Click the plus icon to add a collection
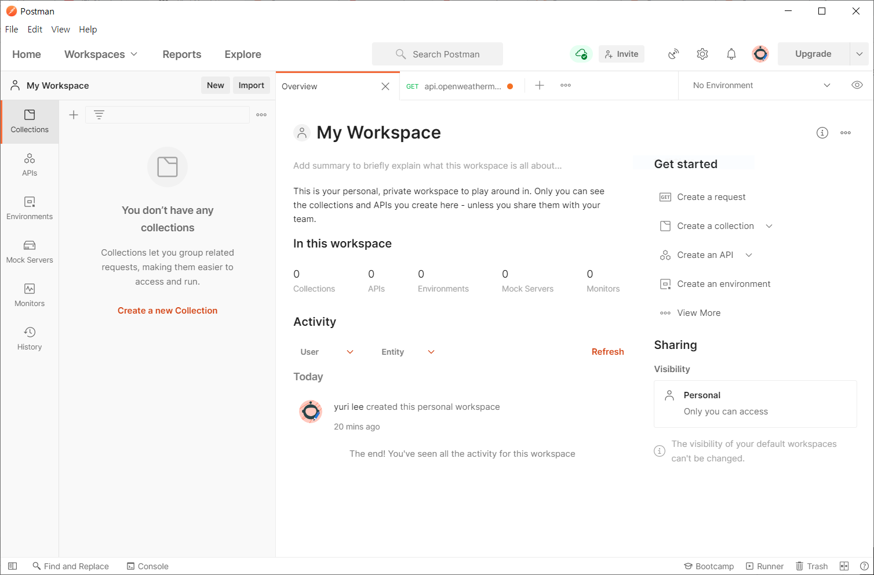Viewport: 874px width, 575px height. [74, 115]
